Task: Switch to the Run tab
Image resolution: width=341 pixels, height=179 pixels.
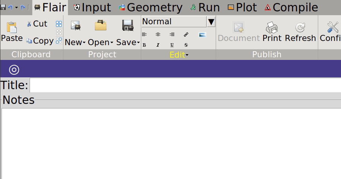Action: coord(205,8)
